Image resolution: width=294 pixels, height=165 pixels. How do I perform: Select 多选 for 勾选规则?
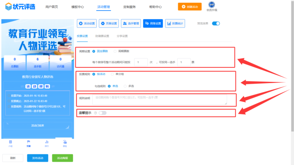pyautogui.click(x=125, y=86)
